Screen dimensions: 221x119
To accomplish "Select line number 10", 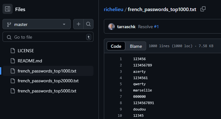I will 120,116.
